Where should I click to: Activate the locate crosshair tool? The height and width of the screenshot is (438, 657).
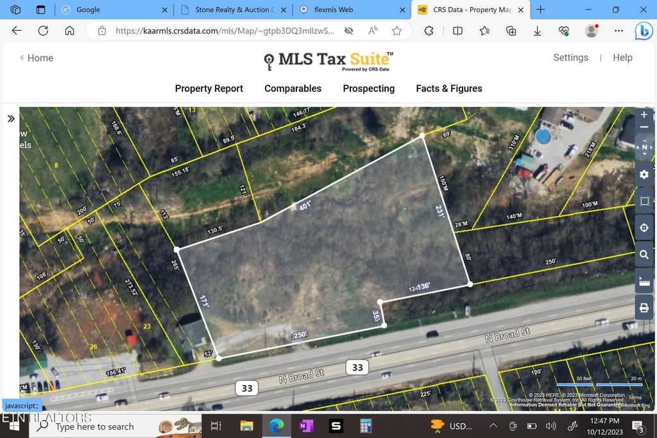pos(644,228)
